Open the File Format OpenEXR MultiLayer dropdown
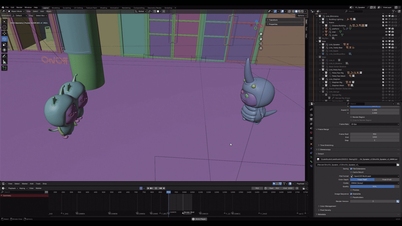The image size is (402, 226). pos(374,176)
